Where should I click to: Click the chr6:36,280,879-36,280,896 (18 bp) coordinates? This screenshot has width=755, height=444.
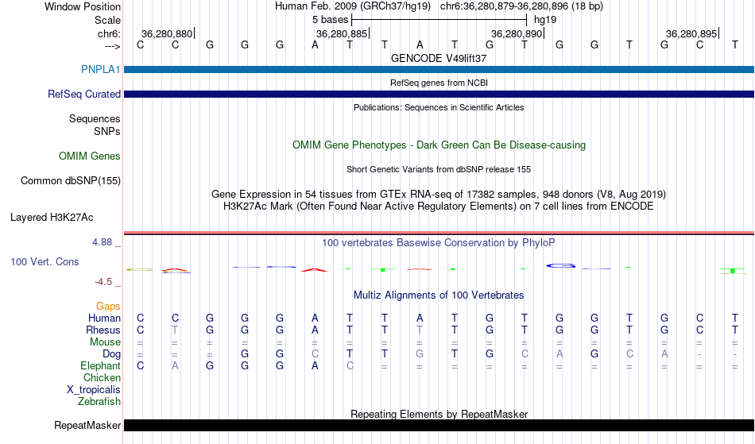coord(521,6)
